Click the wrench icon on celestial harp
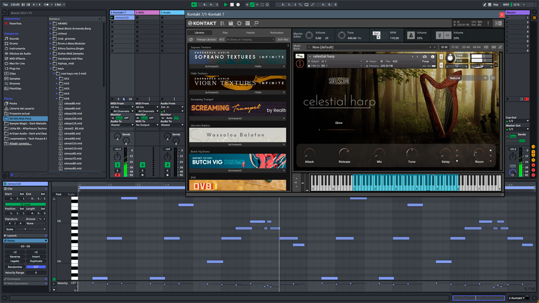 299,57
